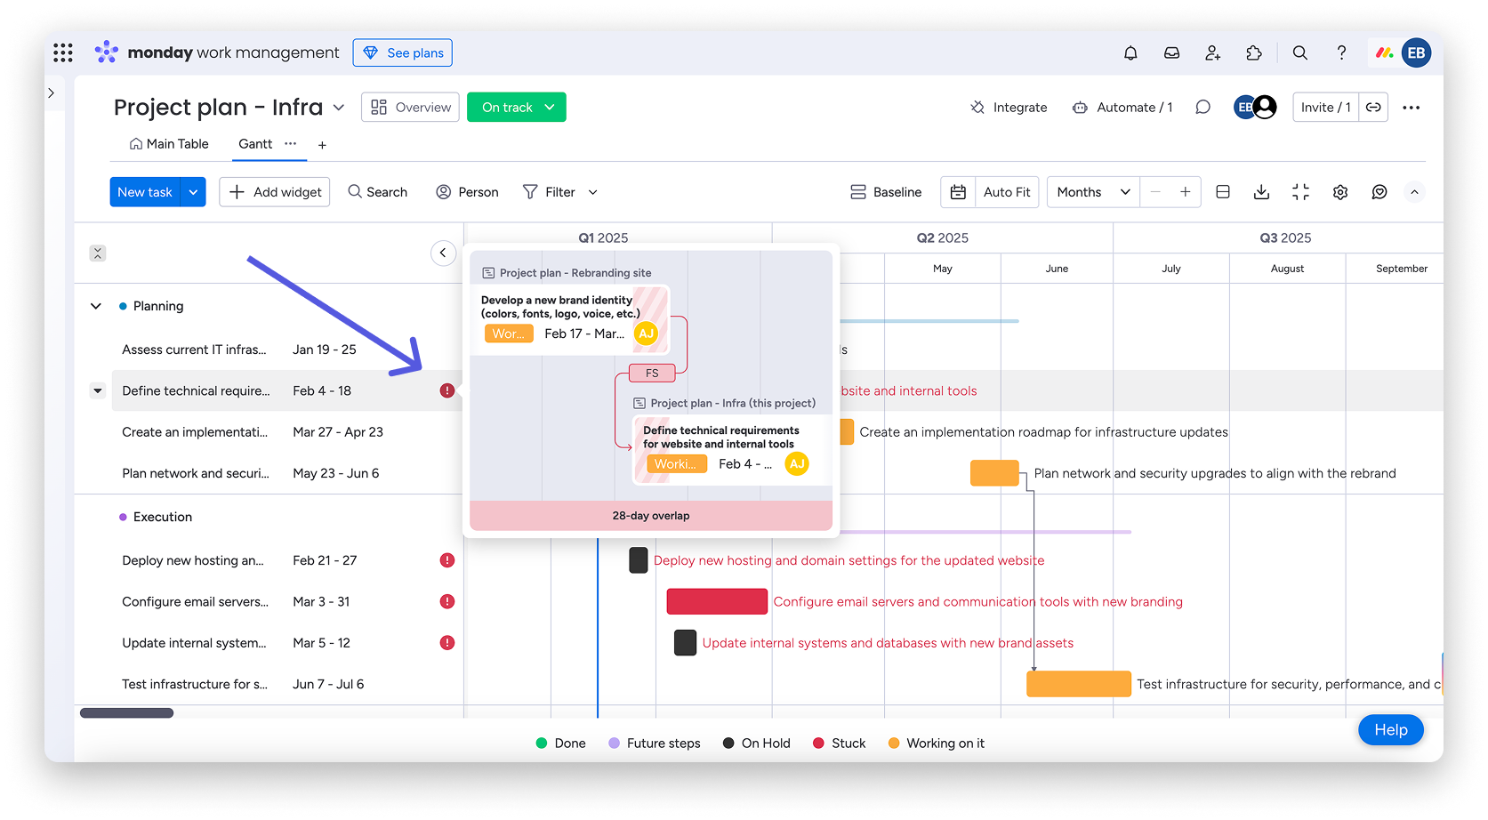Open the Months timescale dropdown
This screenshot has width=1488, height=820.
coord(1092,192)
